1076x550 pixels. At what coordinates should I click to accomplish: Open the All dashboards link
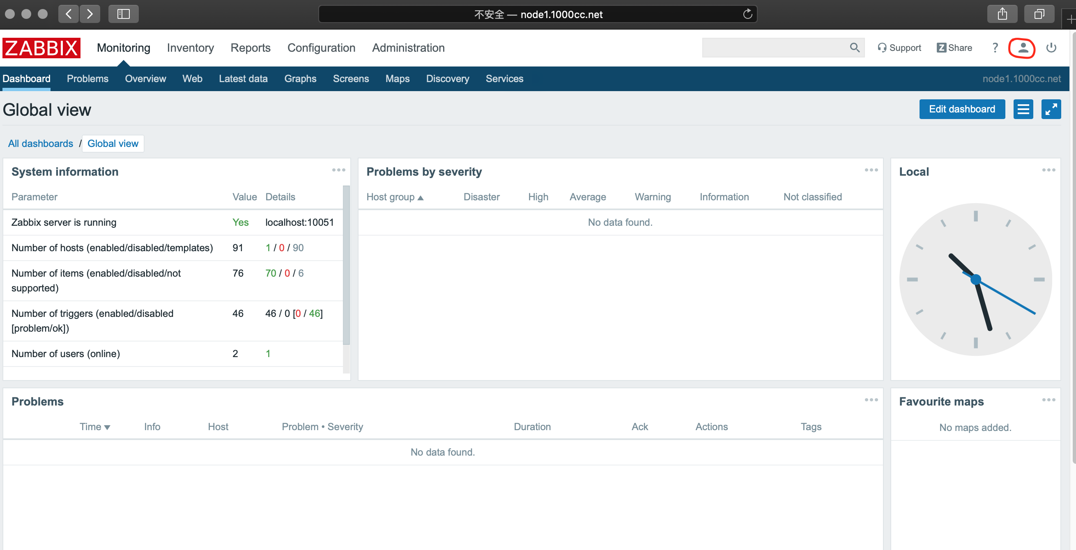pyautogui.click(x=41, y=143)
